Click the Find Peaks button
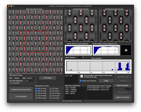141x112 pixels. click(47, 78)
